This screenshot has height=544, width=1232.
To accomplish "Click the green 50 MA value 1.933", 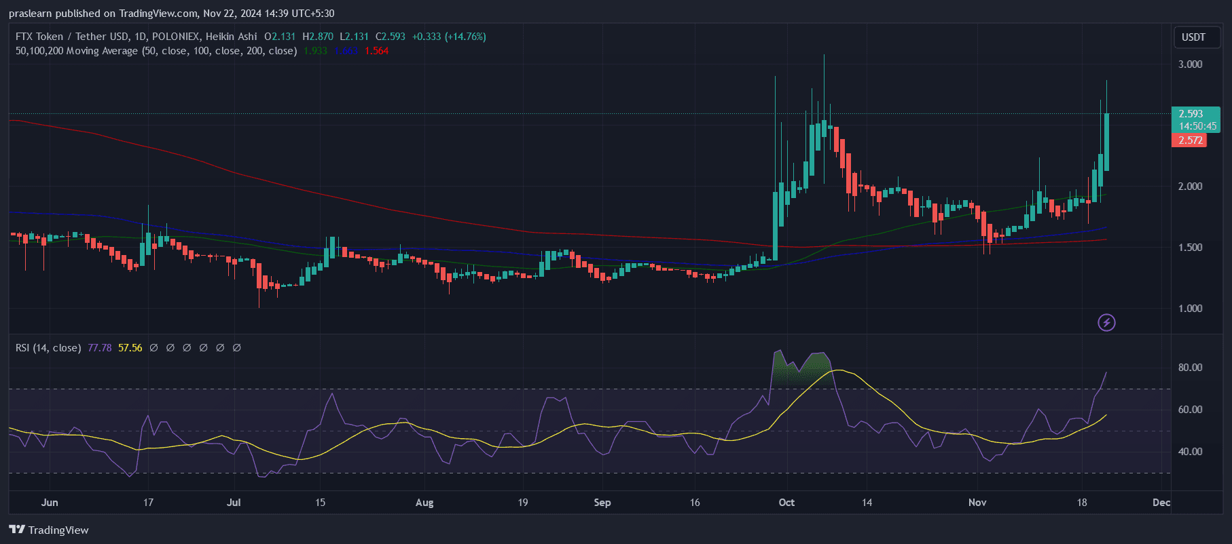I will point(315,51).
